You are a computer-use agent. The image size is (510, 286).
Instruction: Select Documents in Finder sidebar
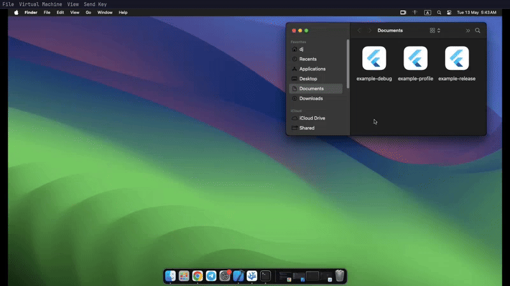pyautogui.click(x=316, y=88)
